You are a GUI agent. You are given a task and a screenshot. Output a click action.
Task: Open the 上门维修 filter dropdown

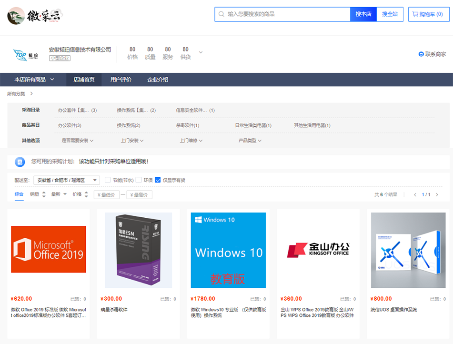(191, 141)
